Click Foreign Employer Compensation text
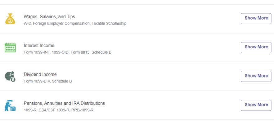Viewport: 274px width, 124px height. coord(61,23)
